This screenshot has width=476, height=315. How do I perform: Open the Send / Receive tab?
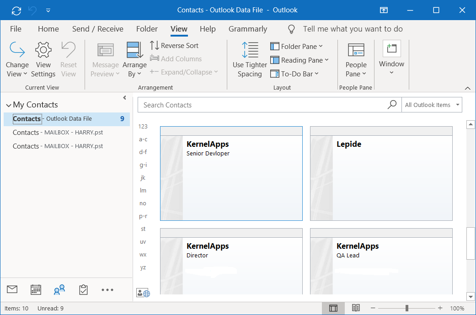(98, 29)
